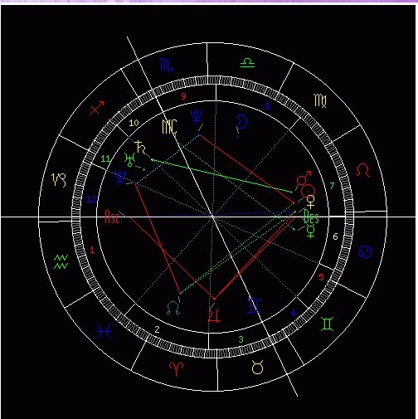Click the yellow Saturn planet glyph
Screen dimensions: 418x419
141,147
